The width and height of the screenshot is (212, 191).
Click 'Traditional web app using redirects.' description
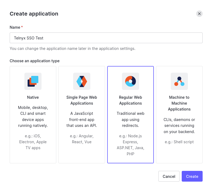click(131, 120)
